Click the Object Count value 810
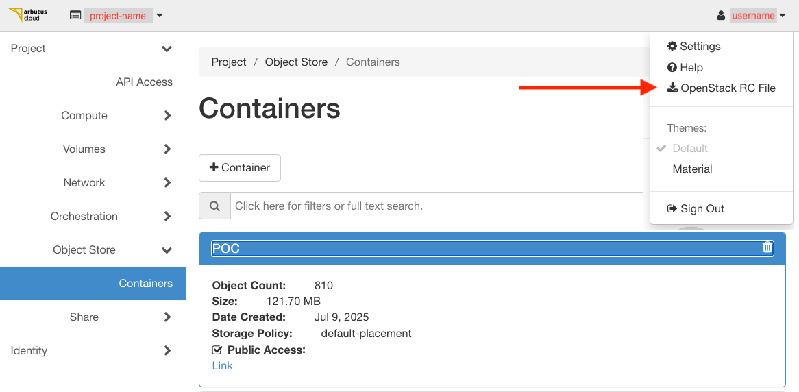The image size is (799, 392). (323, 286)
